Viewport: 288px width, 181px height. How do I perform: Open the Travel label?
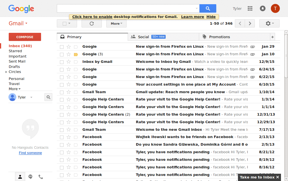click(14, 84)
